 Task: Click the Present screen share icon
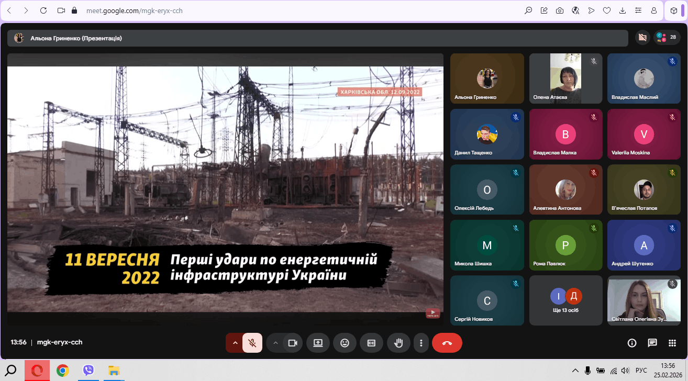point(318,343)
